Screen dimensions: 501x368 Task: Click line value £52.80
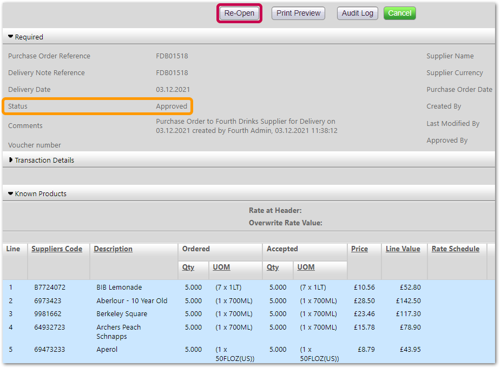410,287
